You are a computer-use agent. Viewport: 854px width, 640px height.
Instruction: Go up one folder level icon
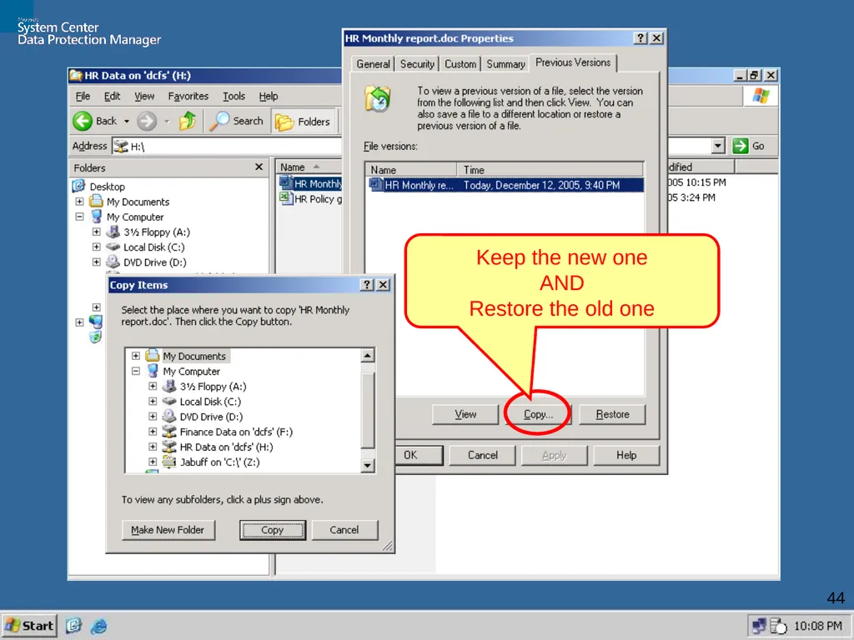point(188,121)
